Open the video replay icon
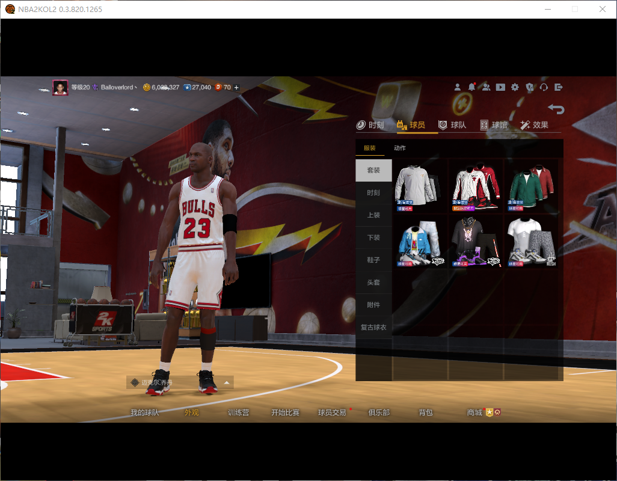This screenshot has width=617, height=481. 500,87
